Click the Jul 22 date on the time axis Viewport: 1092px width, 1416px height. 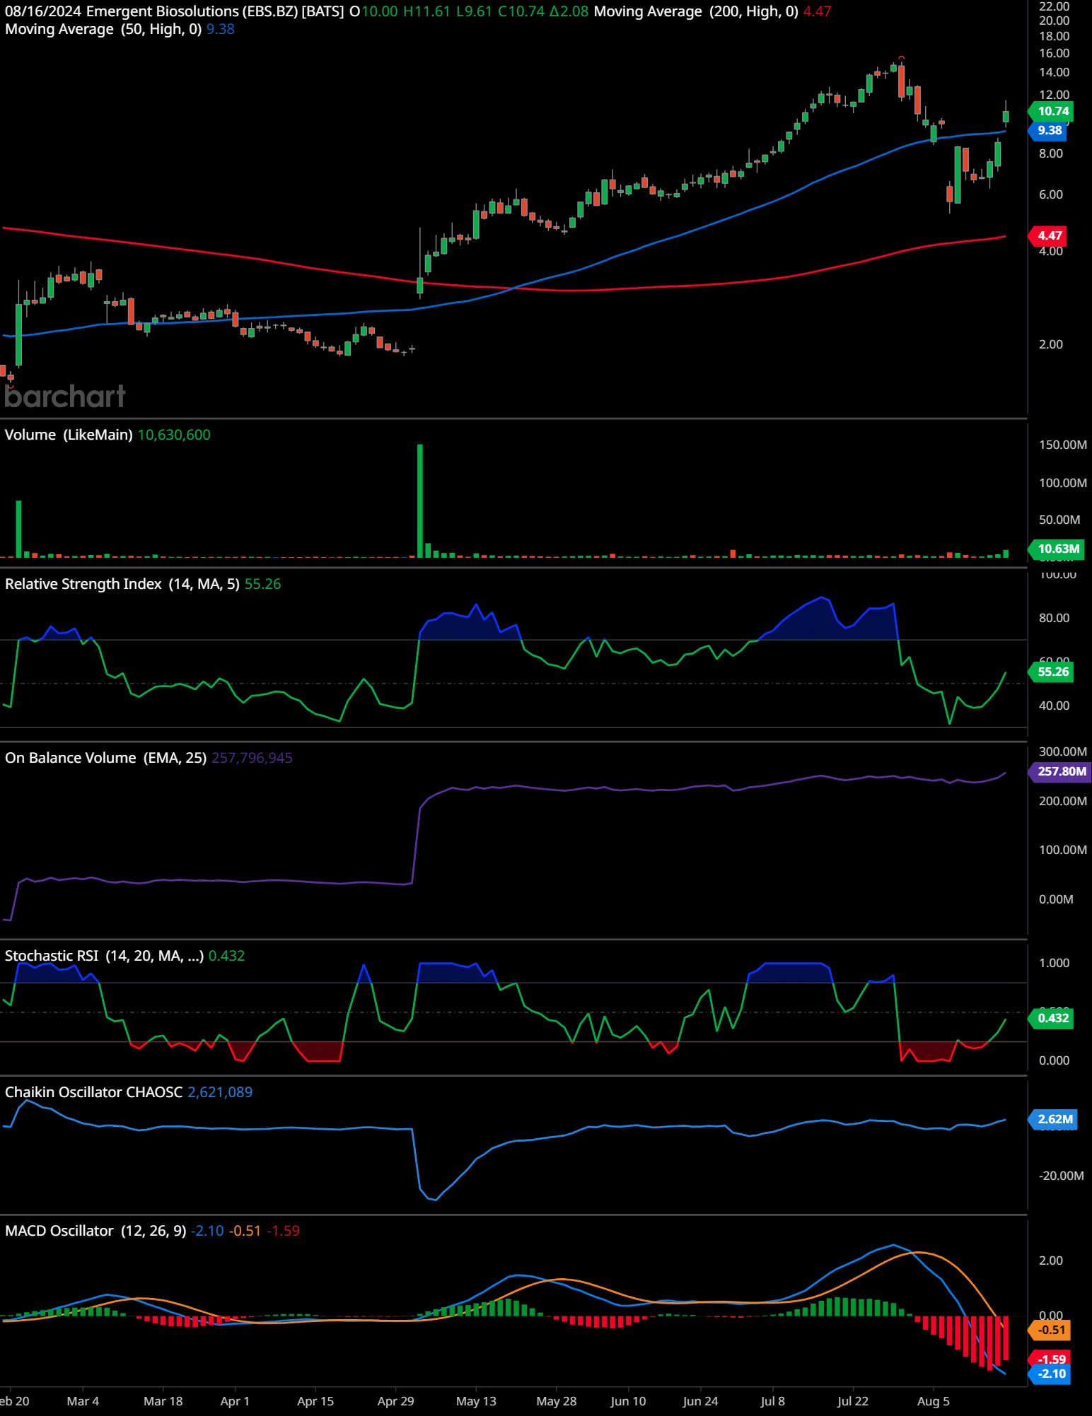pyautogui.click(x=853, y=1401)
